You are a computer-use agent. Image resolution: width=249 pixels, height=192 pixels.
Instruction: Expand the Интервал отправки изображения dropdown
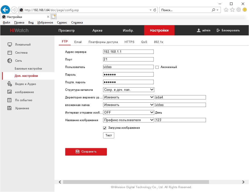(128, 112)
